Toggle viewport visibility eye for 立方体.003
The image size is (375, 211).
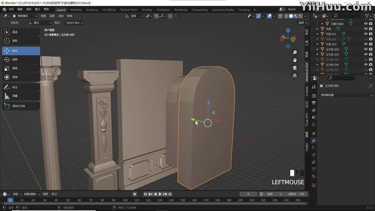pos(366,49)
